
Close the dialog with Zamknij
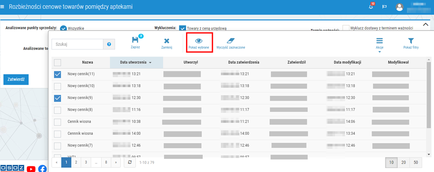pyautogui.click(x=167, y=43)
